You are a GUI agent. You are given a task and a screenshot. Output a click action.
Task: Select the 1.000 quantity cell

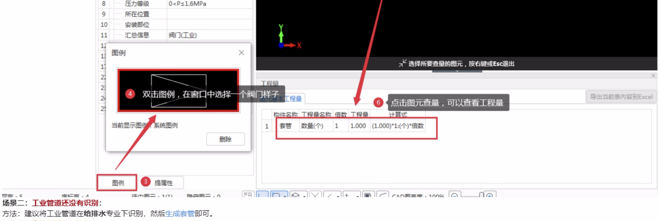pos(359,126)
